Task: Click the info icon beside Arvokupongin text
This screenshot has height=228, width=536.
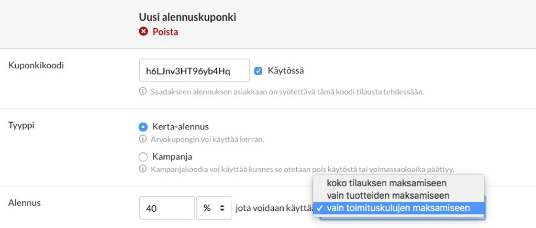Action: pyautogui.click(x=142, y=139)
